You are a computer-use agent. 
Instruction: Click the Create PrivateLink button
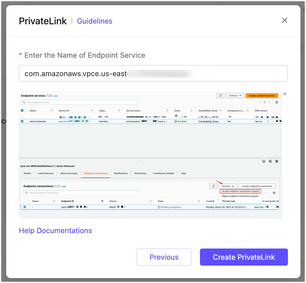pyautogui.click(x=244, y=257)
